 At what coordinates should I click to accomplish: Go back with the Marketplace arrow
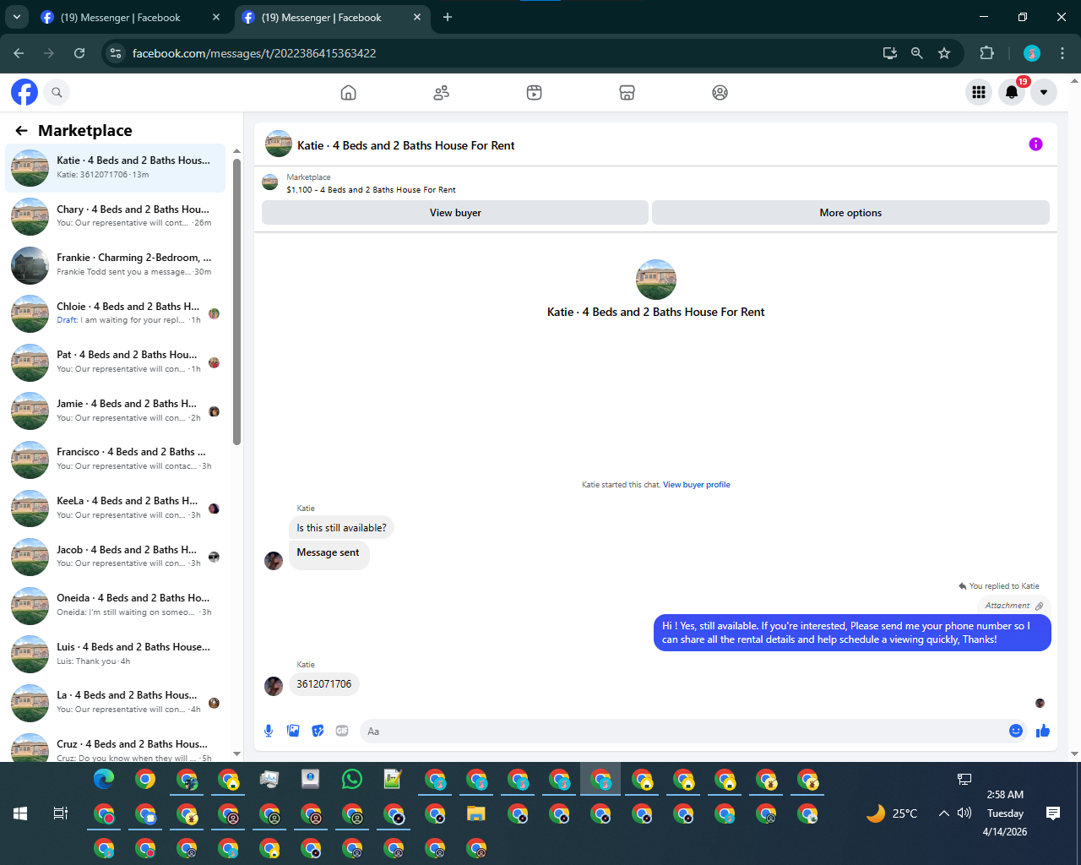pos(22,130)
